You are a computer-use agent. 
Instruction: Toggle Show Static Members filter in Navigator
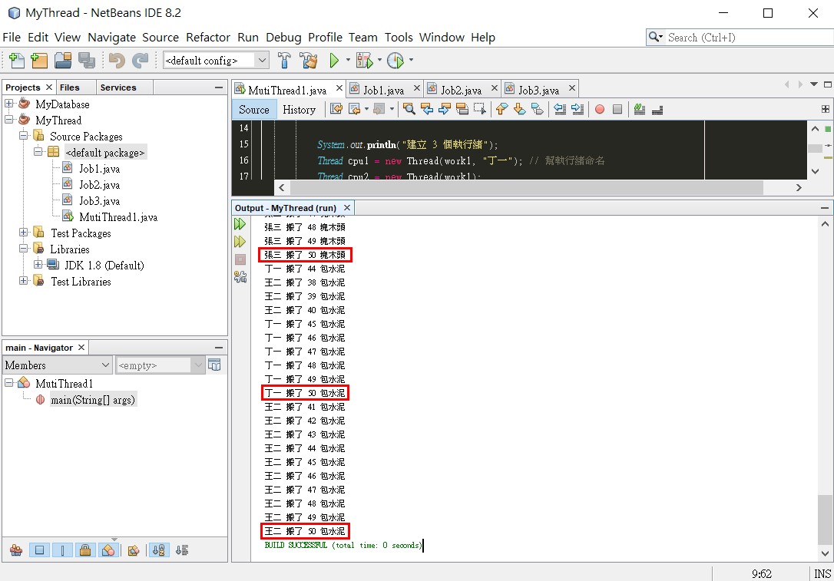pos(62,550)
